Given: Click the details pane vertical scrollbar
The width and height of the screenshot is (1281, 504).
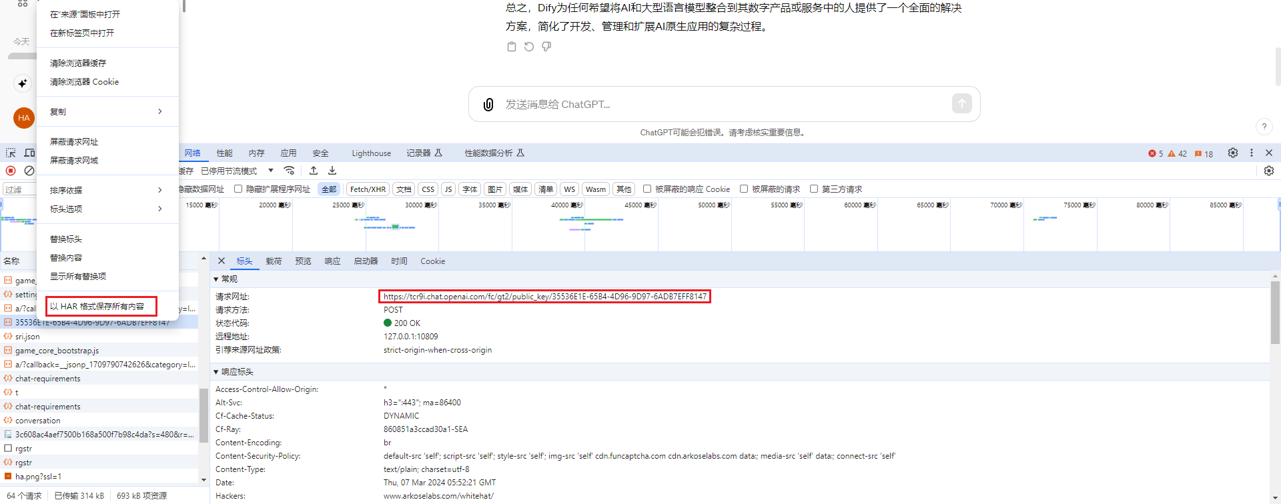Looking at the screenshot, I should pos(1275,313).
